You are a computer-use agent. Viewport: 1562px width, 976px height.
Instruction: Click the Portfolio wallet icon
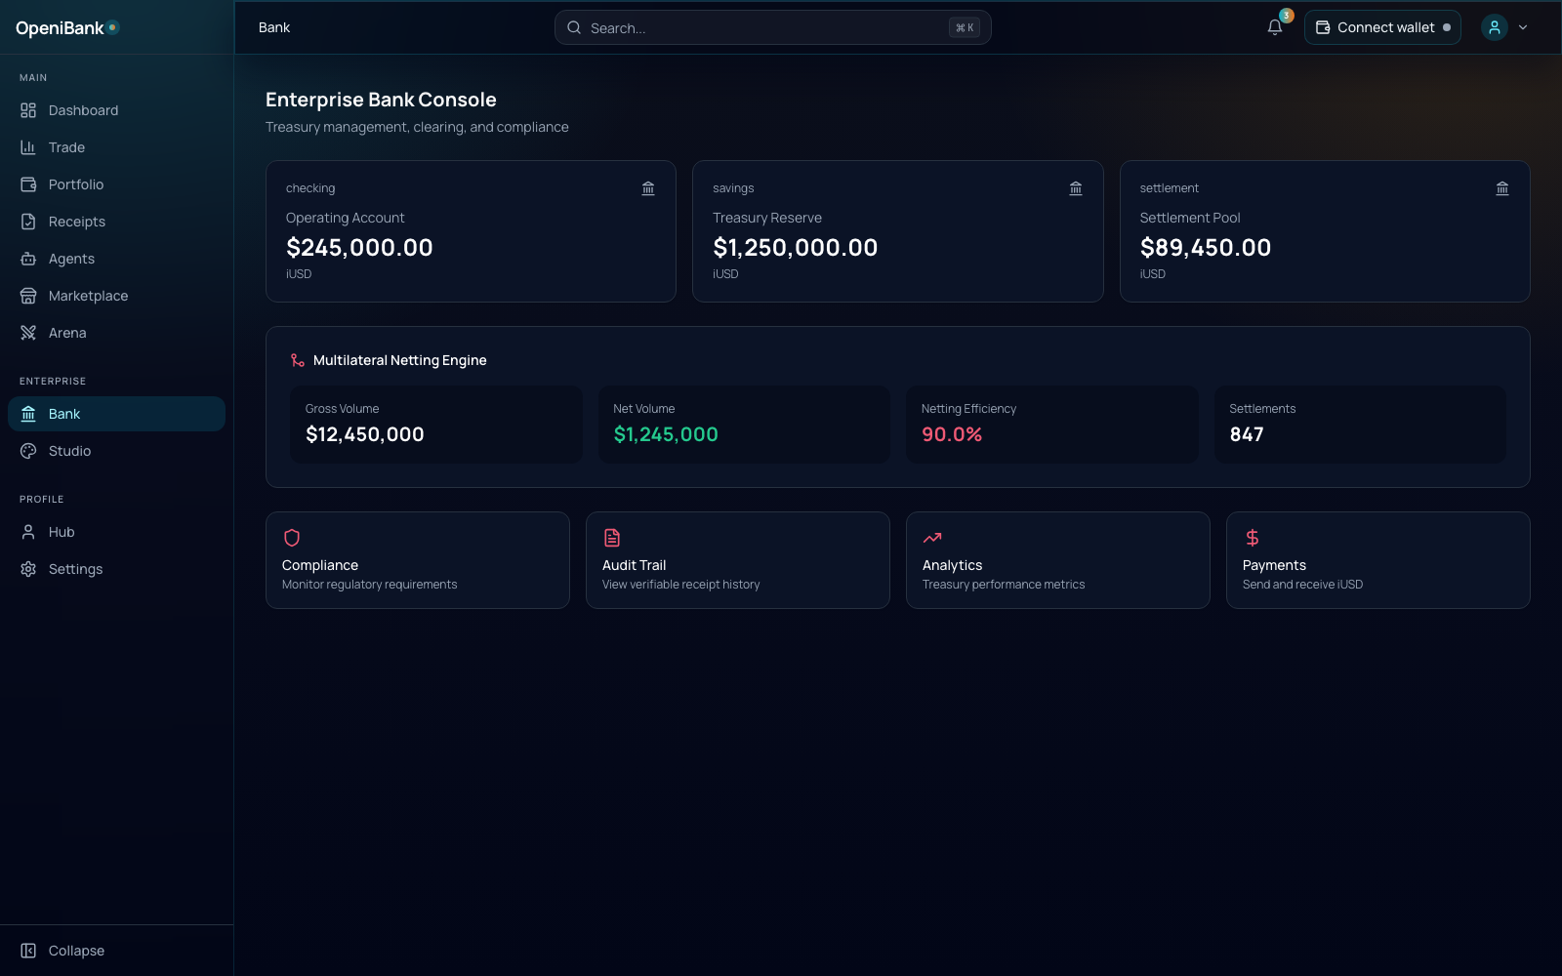click(x=28, y=184)
